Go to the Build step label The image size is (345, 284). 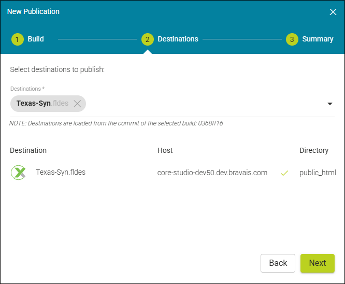coord(36,39)
